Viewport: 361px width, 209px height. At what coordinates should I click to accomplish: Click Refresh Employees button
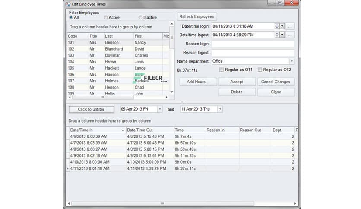(x=197, y=16)
